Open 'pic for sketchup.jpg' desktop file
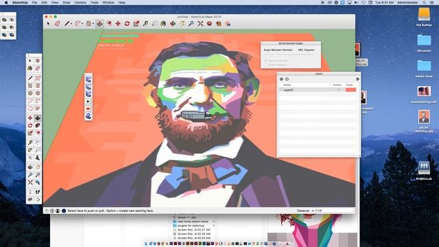Screen dimensions: 439x247 pyautogui.click(x=424, y=121)
